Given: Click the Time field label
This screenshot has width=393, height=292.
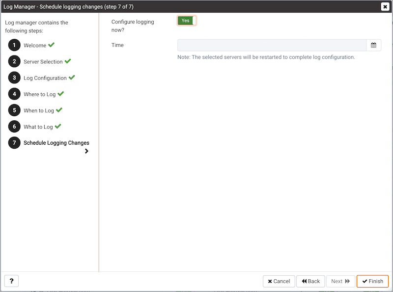Looking at the screenshot, I should (117, 45).
